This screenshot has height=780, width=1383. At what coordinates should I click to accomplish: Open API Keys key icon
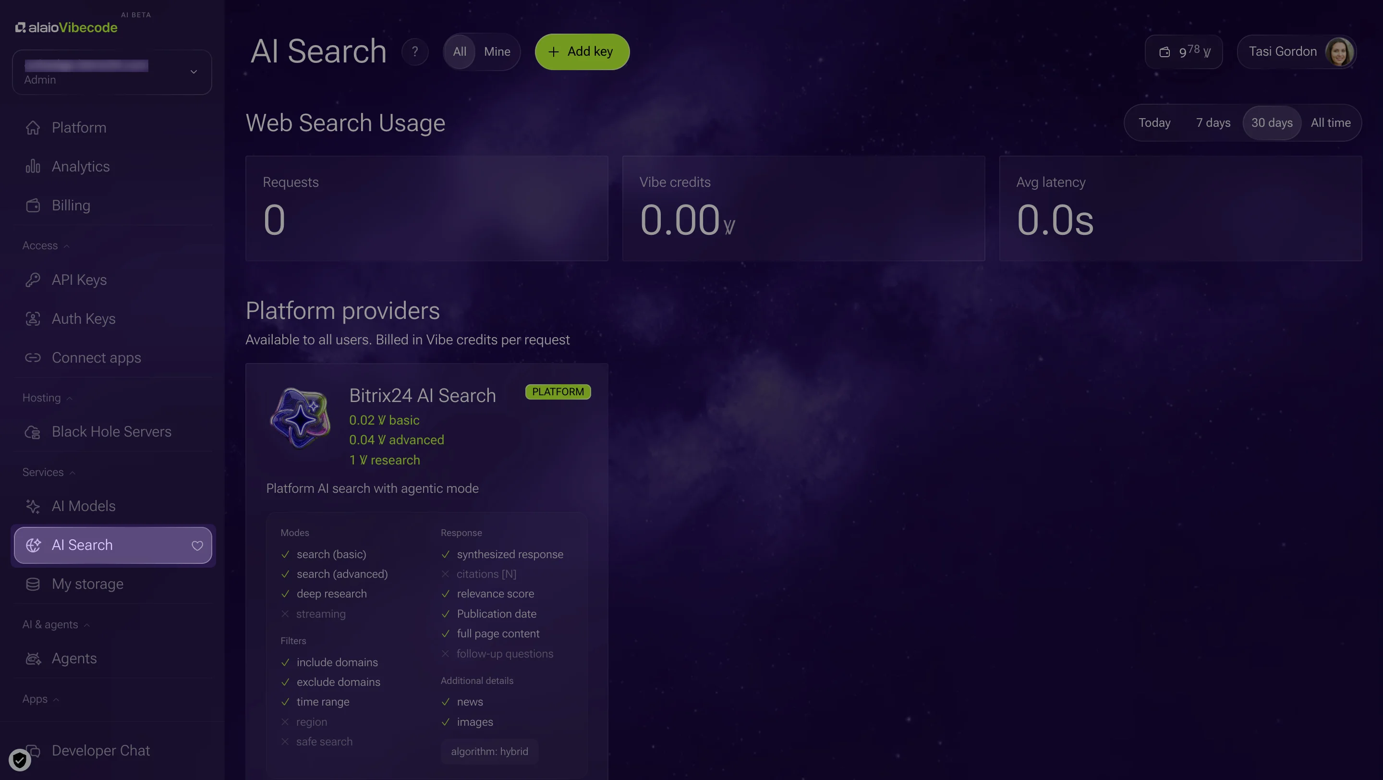pos(33,280)
